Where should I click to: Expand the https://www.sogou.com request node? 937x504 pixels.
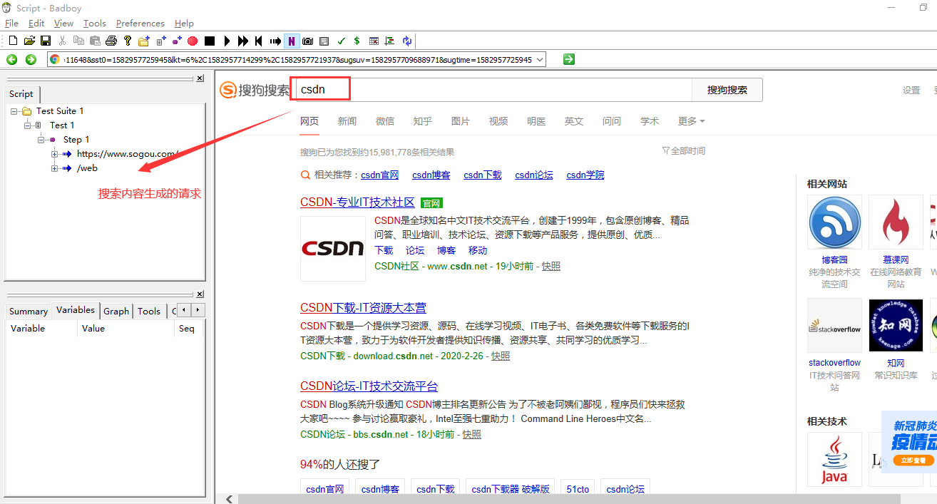point(55,154)
